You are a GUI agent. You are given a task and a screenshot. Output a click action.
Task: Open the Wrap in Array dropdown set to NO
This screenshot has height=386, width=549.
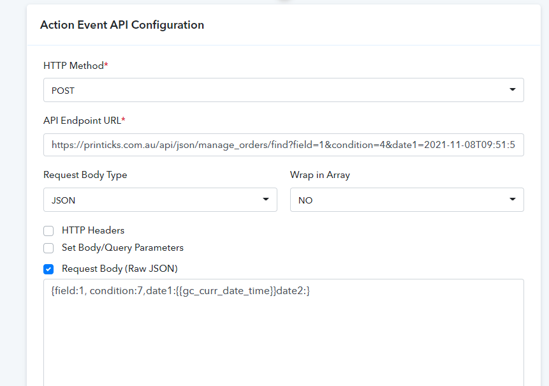click(x=406, y=200)
